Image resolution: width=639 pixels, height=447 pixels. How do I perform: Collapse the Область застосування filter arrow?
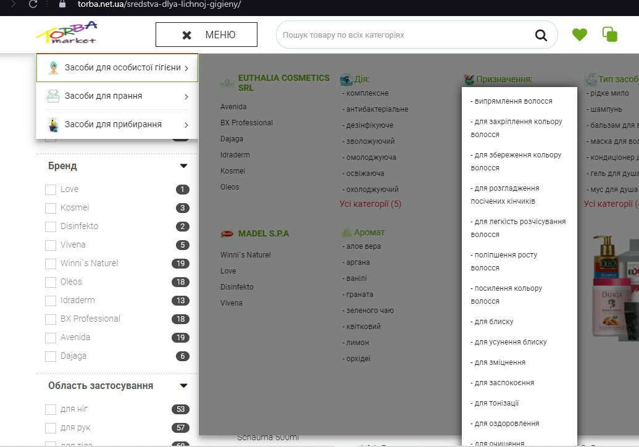point(184,385)
